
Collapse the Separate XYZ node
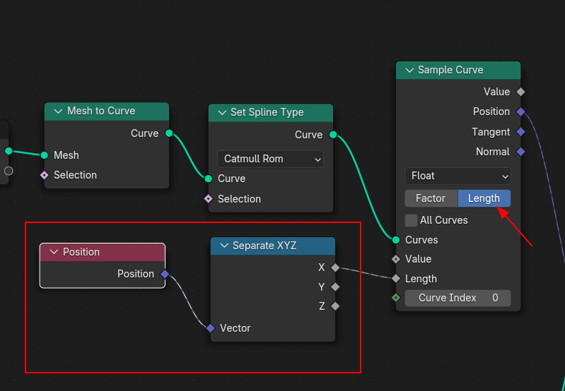pos(224,246)
